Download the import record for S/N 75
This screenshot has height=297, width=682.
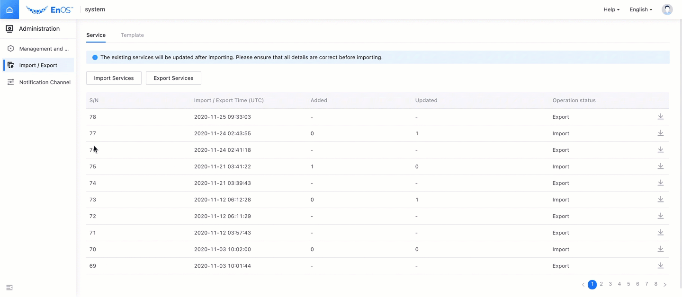coord(660,166)
